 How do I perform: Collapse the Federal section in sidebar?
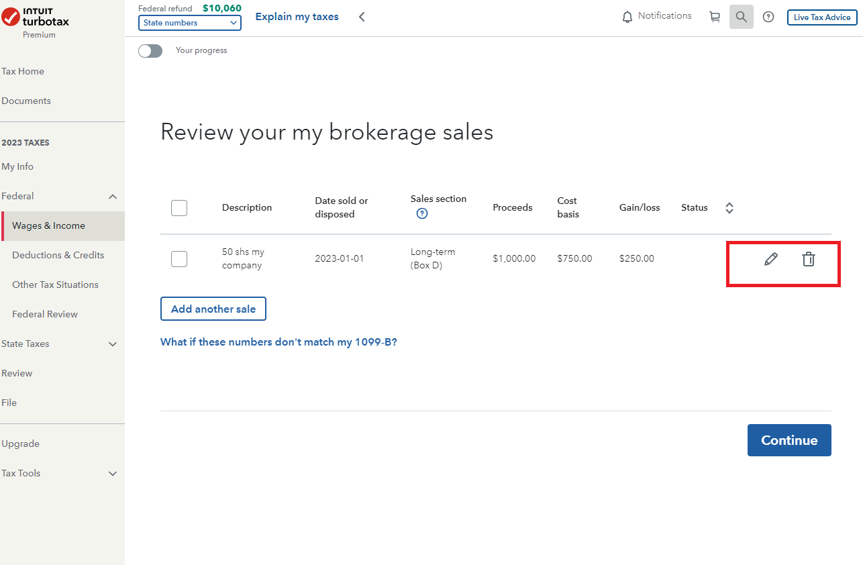coord(113,197)
